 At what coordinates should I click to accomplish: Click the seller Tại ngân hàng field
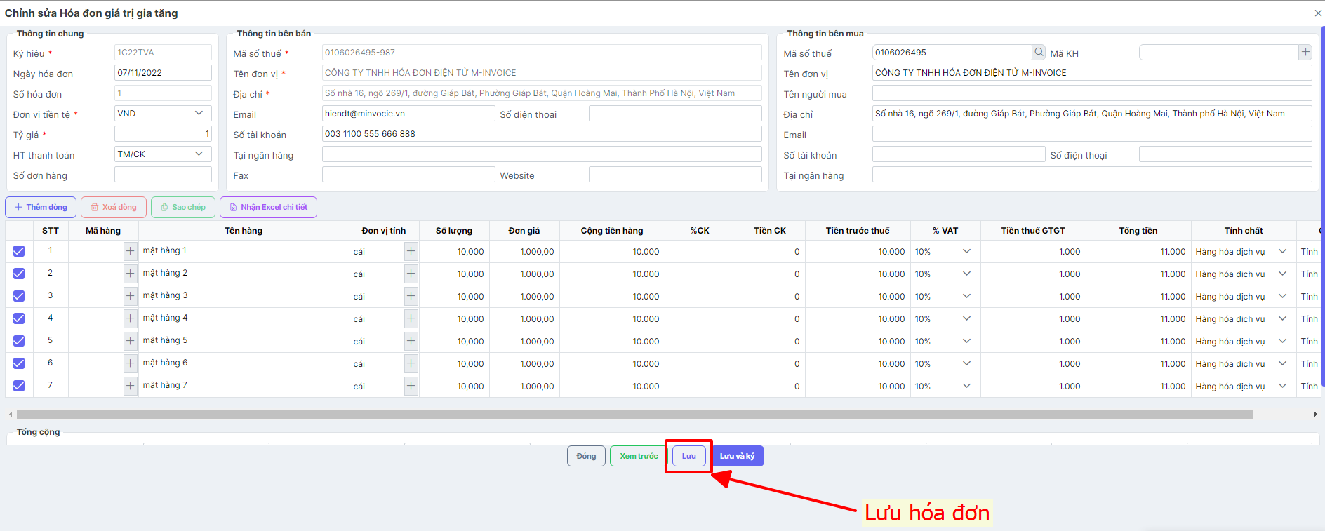point(542,154)
